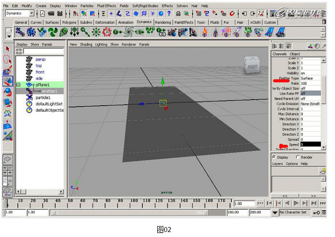This screenshot has height=237, width=335.
Task: Choose the Lasso select tool
Action: (7, 60)
